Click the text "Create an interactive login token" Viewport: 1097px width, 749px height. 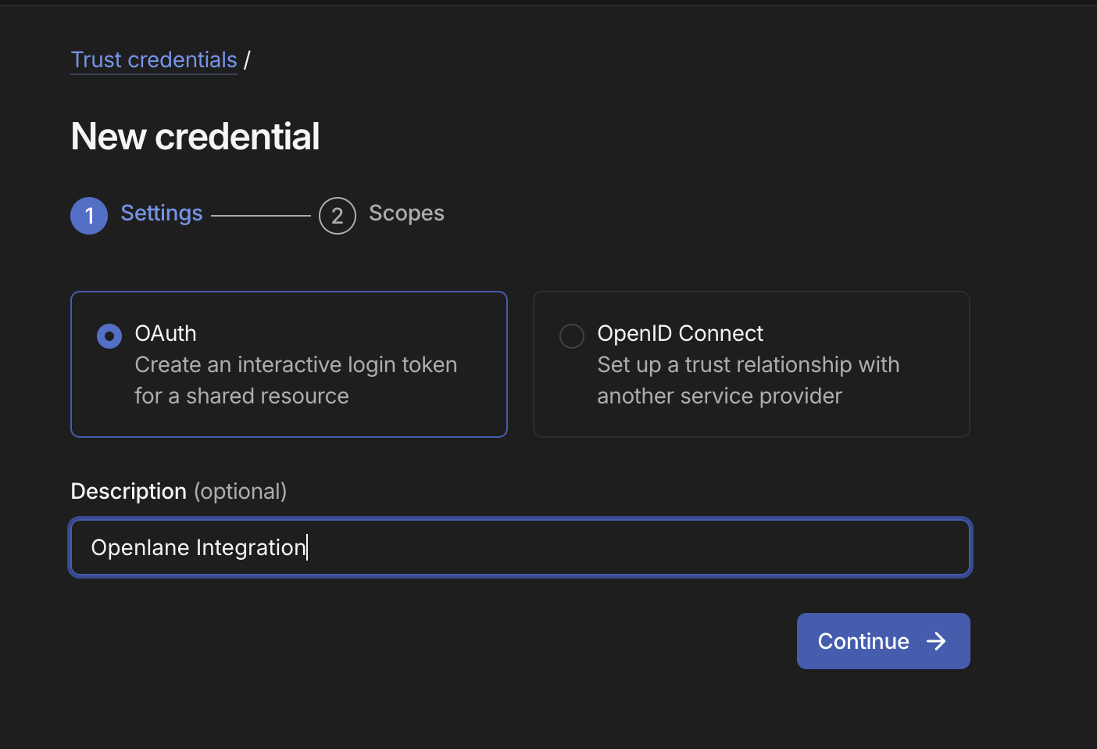point(296,365)
